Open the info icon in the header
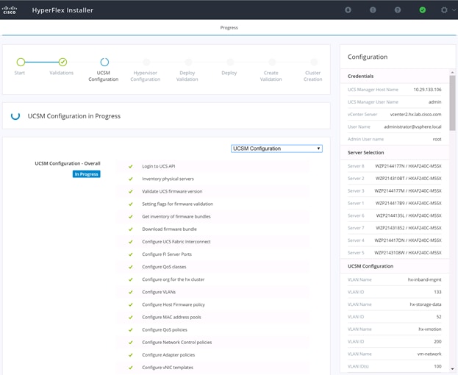This screenshot has height=375, width=458. (373, 10)
